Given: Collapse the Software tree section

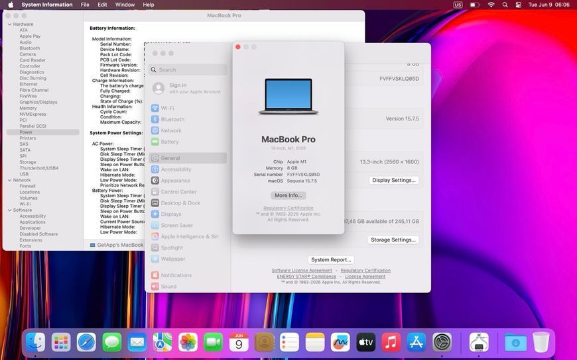Looking at the screenshot, I should point(9,210).
